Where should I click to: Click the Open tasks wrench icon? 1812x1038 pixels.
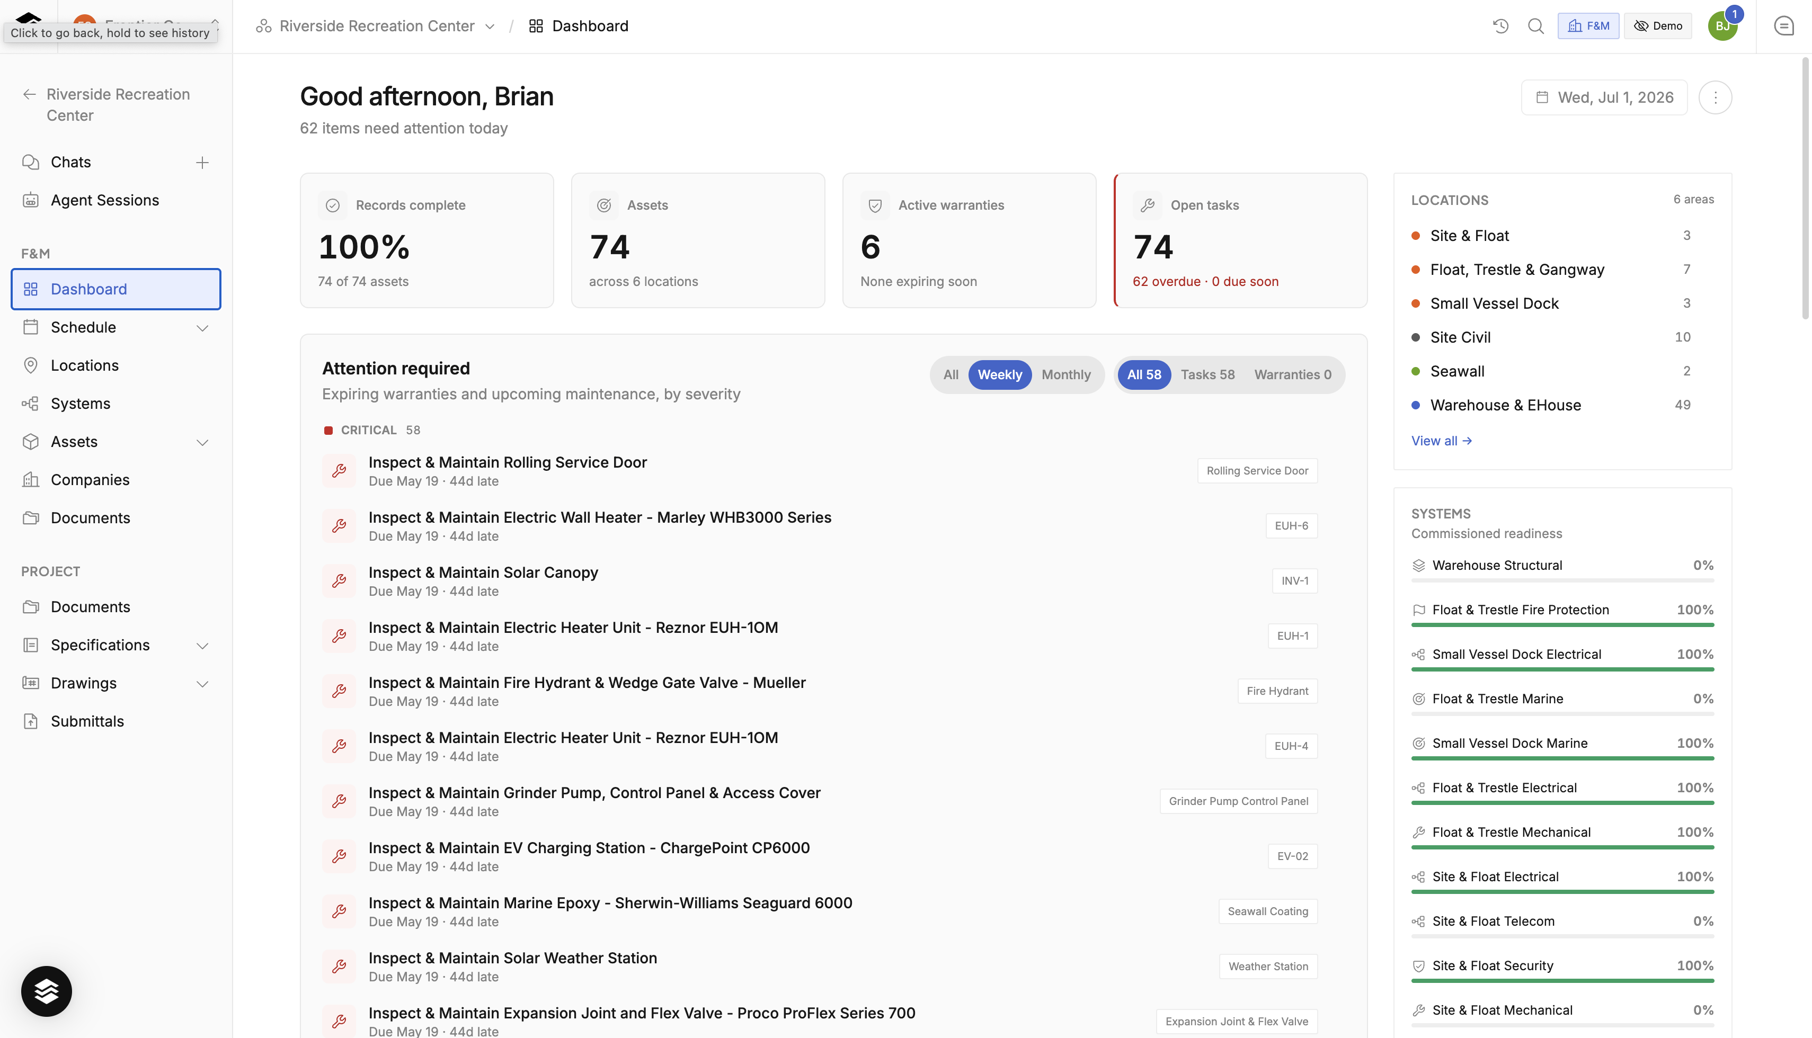point(1148,205)
